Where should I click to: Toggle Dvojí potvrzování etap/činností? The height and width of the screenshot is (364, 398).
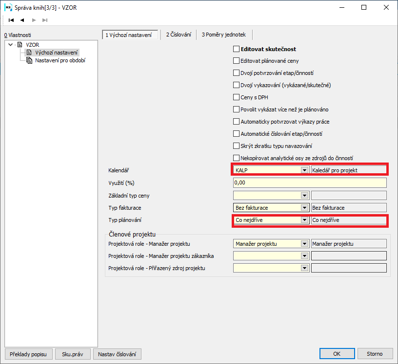(236, 73)
